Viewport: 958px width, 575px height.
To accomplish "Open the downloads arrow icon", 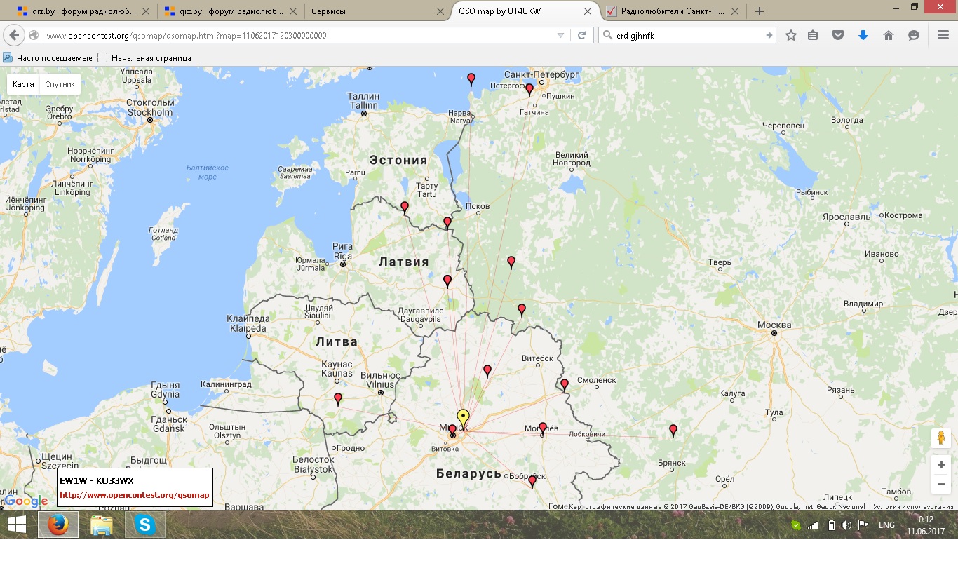I will click(x=863, y=35).
